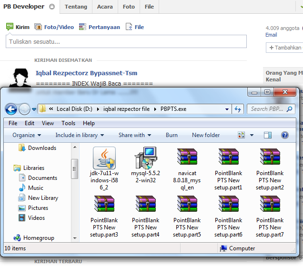Image resolution: width=303 pixels, height=266 pixels.
Task: Select PointBlank PTS New setup.part1 archive
Action: click(228, 168)
